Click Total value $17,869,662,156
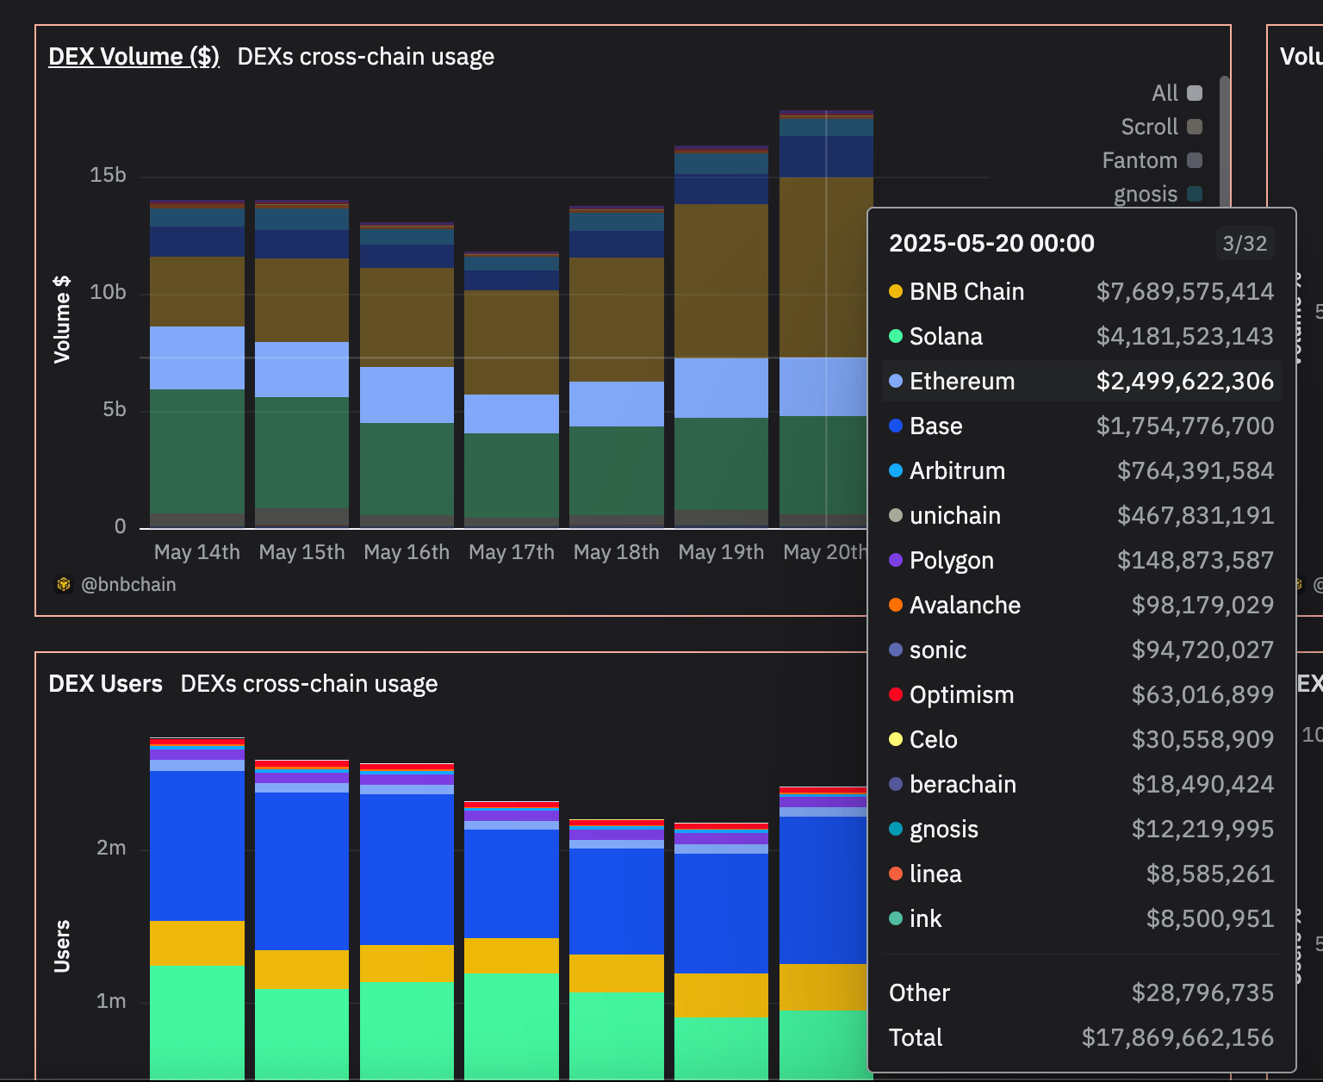 (x=1177, y=1038)
